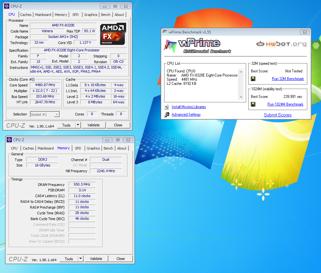Click the wPrime title bar icon
This screenshot has height=273, width=321.
click(x=164, y=32)
